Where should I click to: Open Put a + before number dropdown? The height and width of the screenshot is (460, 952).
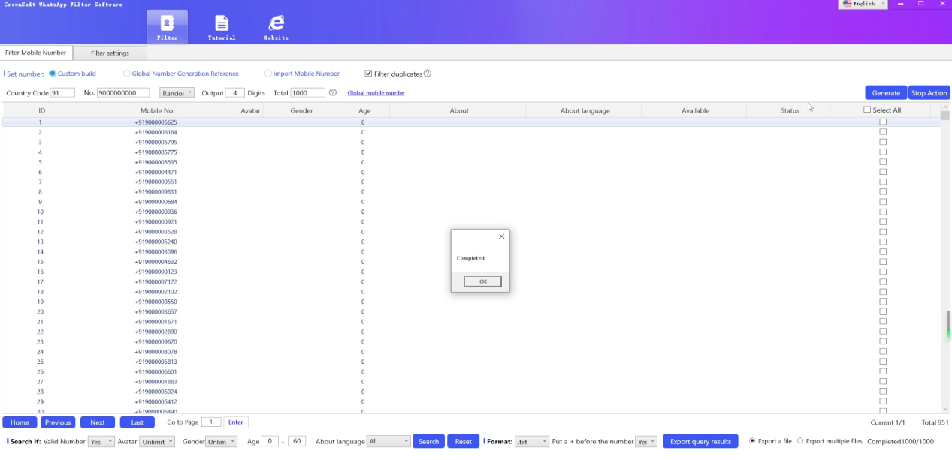coord(646,441)
